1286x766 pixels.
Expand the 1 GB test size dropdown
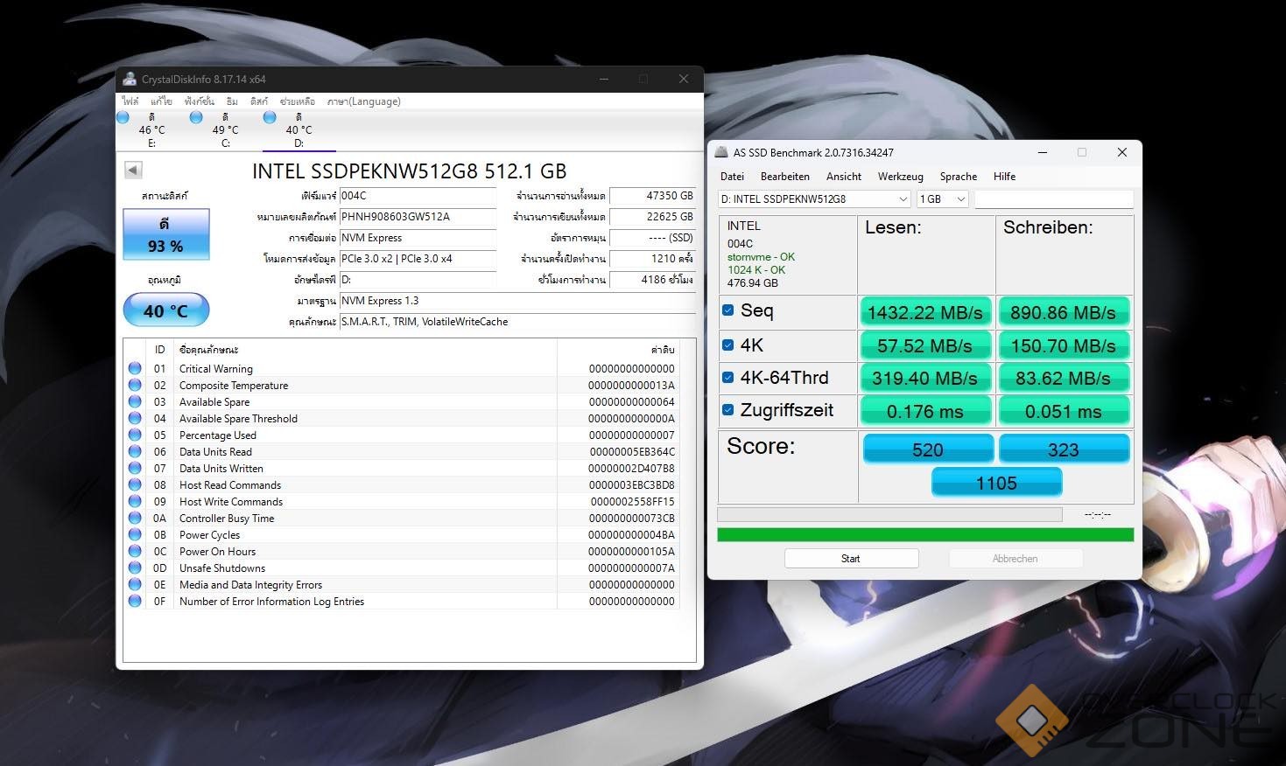(942, 199)
